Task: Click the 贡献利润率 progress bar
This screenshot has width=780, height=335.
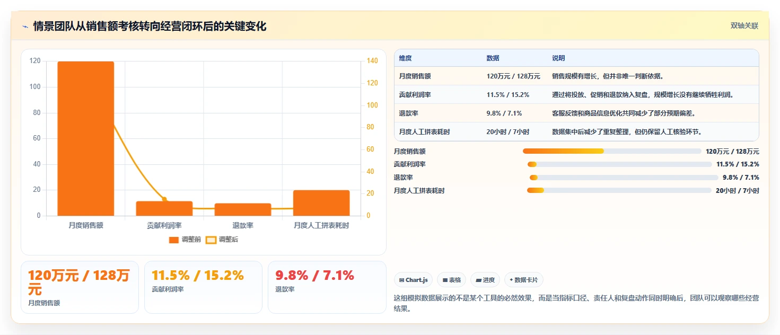Action: (x=620, y=164)
